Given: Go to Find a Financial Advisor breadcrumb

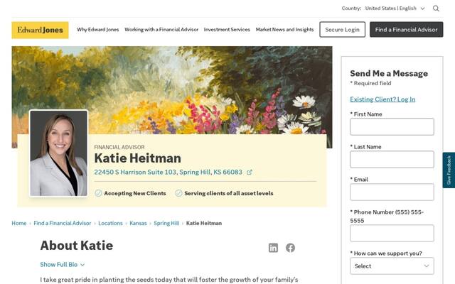Looking at the screenshot, I should (63, 223).
